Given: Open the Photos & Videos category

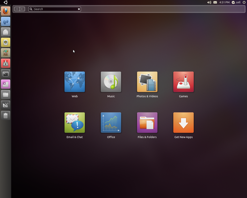Looking at the screenshot, I should pos(147,82).
